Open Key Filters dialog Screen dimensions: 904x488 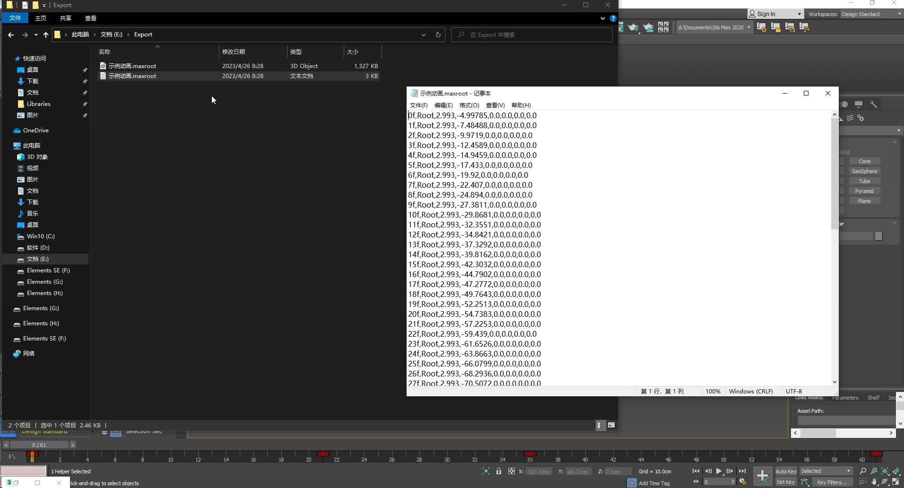[832, 482]
